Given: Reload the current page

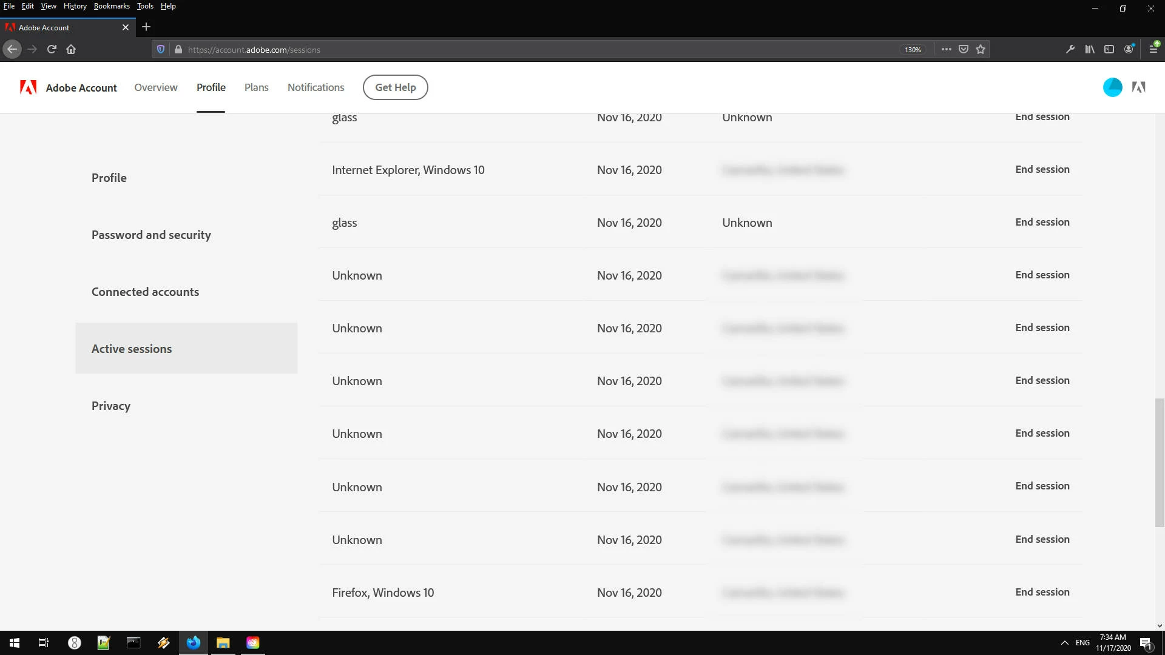Looking at the screenshot, I should coord(52,50).
